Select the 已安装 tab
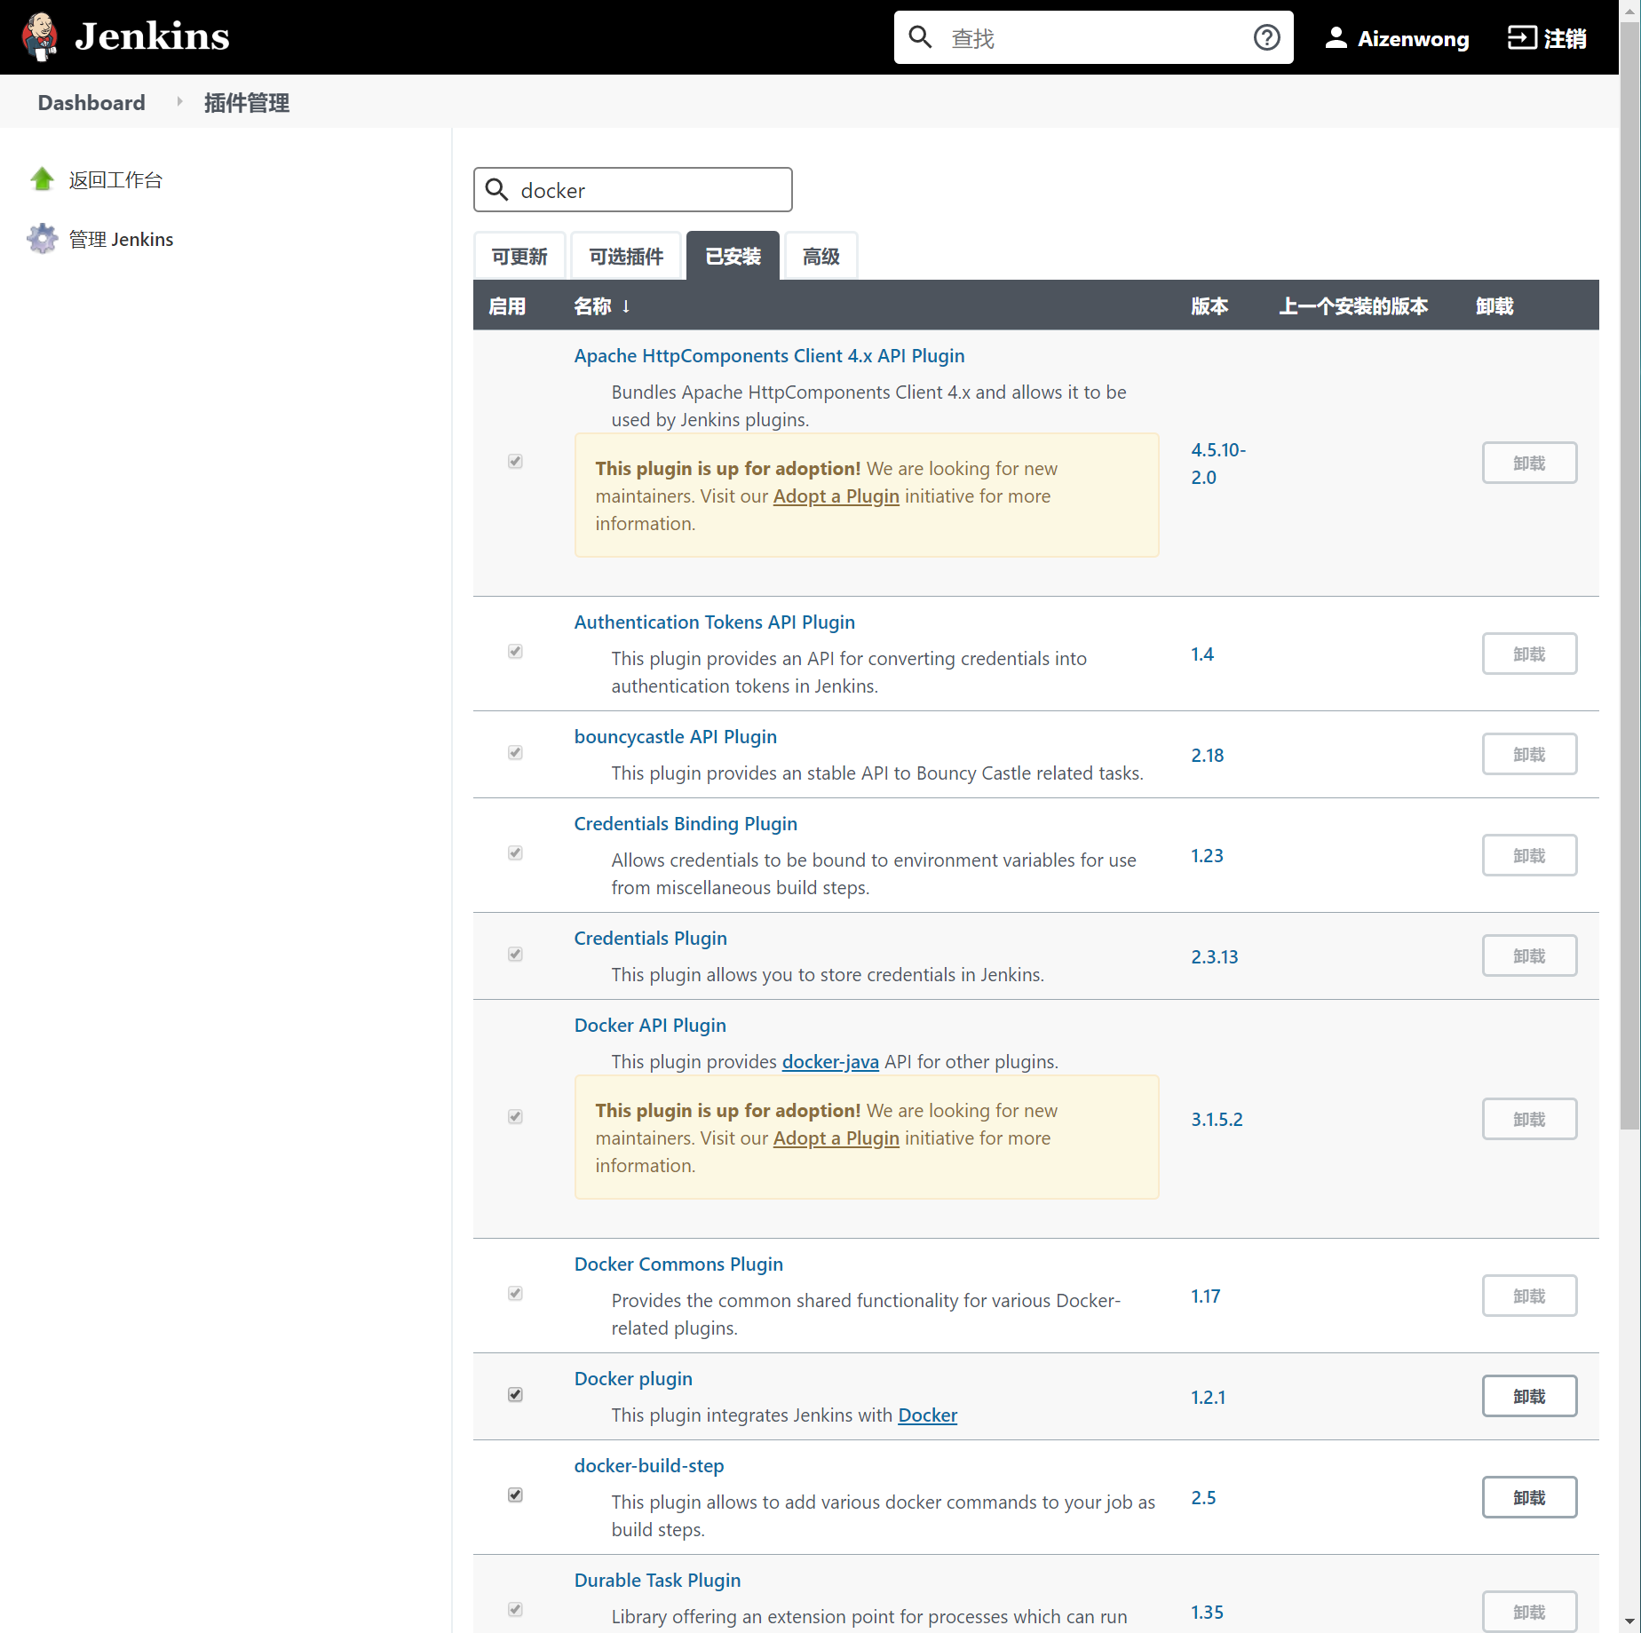Image resolution: width=1641 pixels, height=1633 pixels. click(x=733, y=257)
